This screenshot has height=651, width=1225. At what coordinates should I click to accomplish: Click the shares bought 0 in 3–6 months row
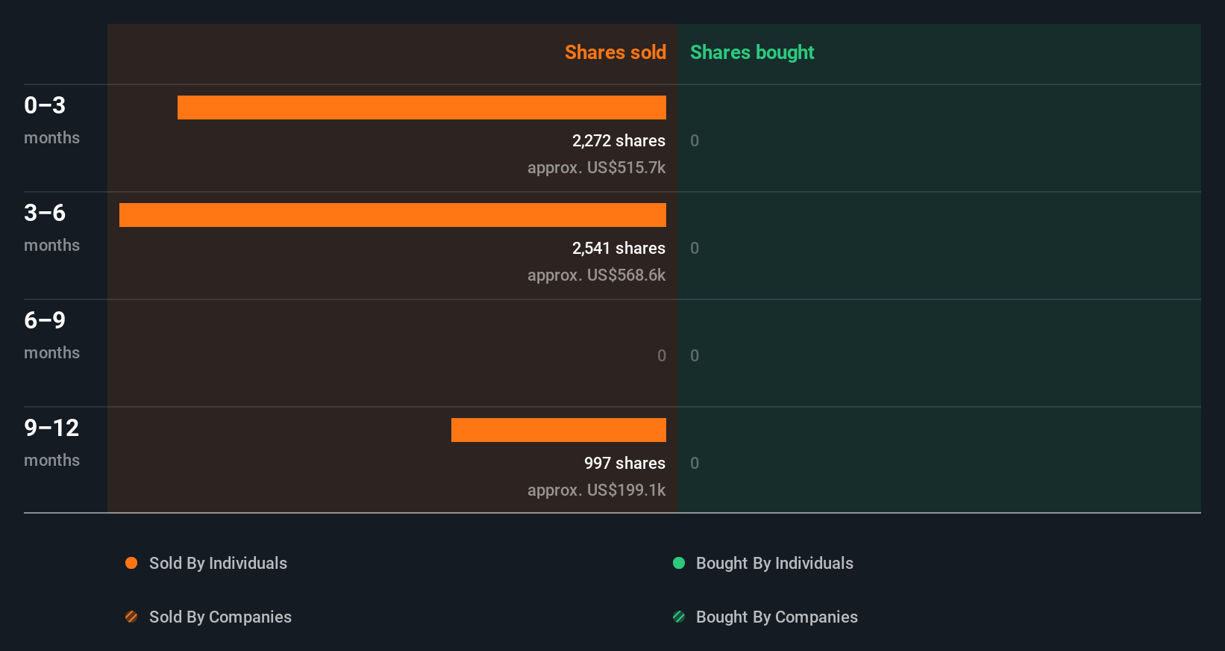[x=695, y=248]
